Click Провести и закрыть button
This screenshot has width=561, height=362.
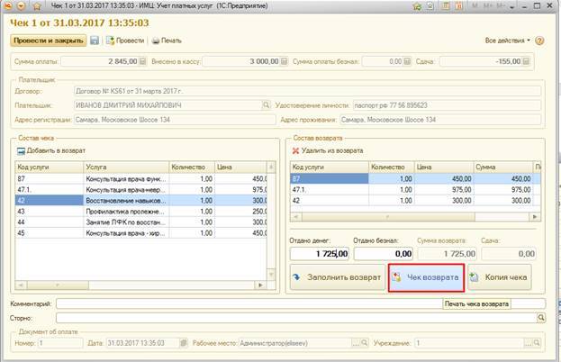48,41
